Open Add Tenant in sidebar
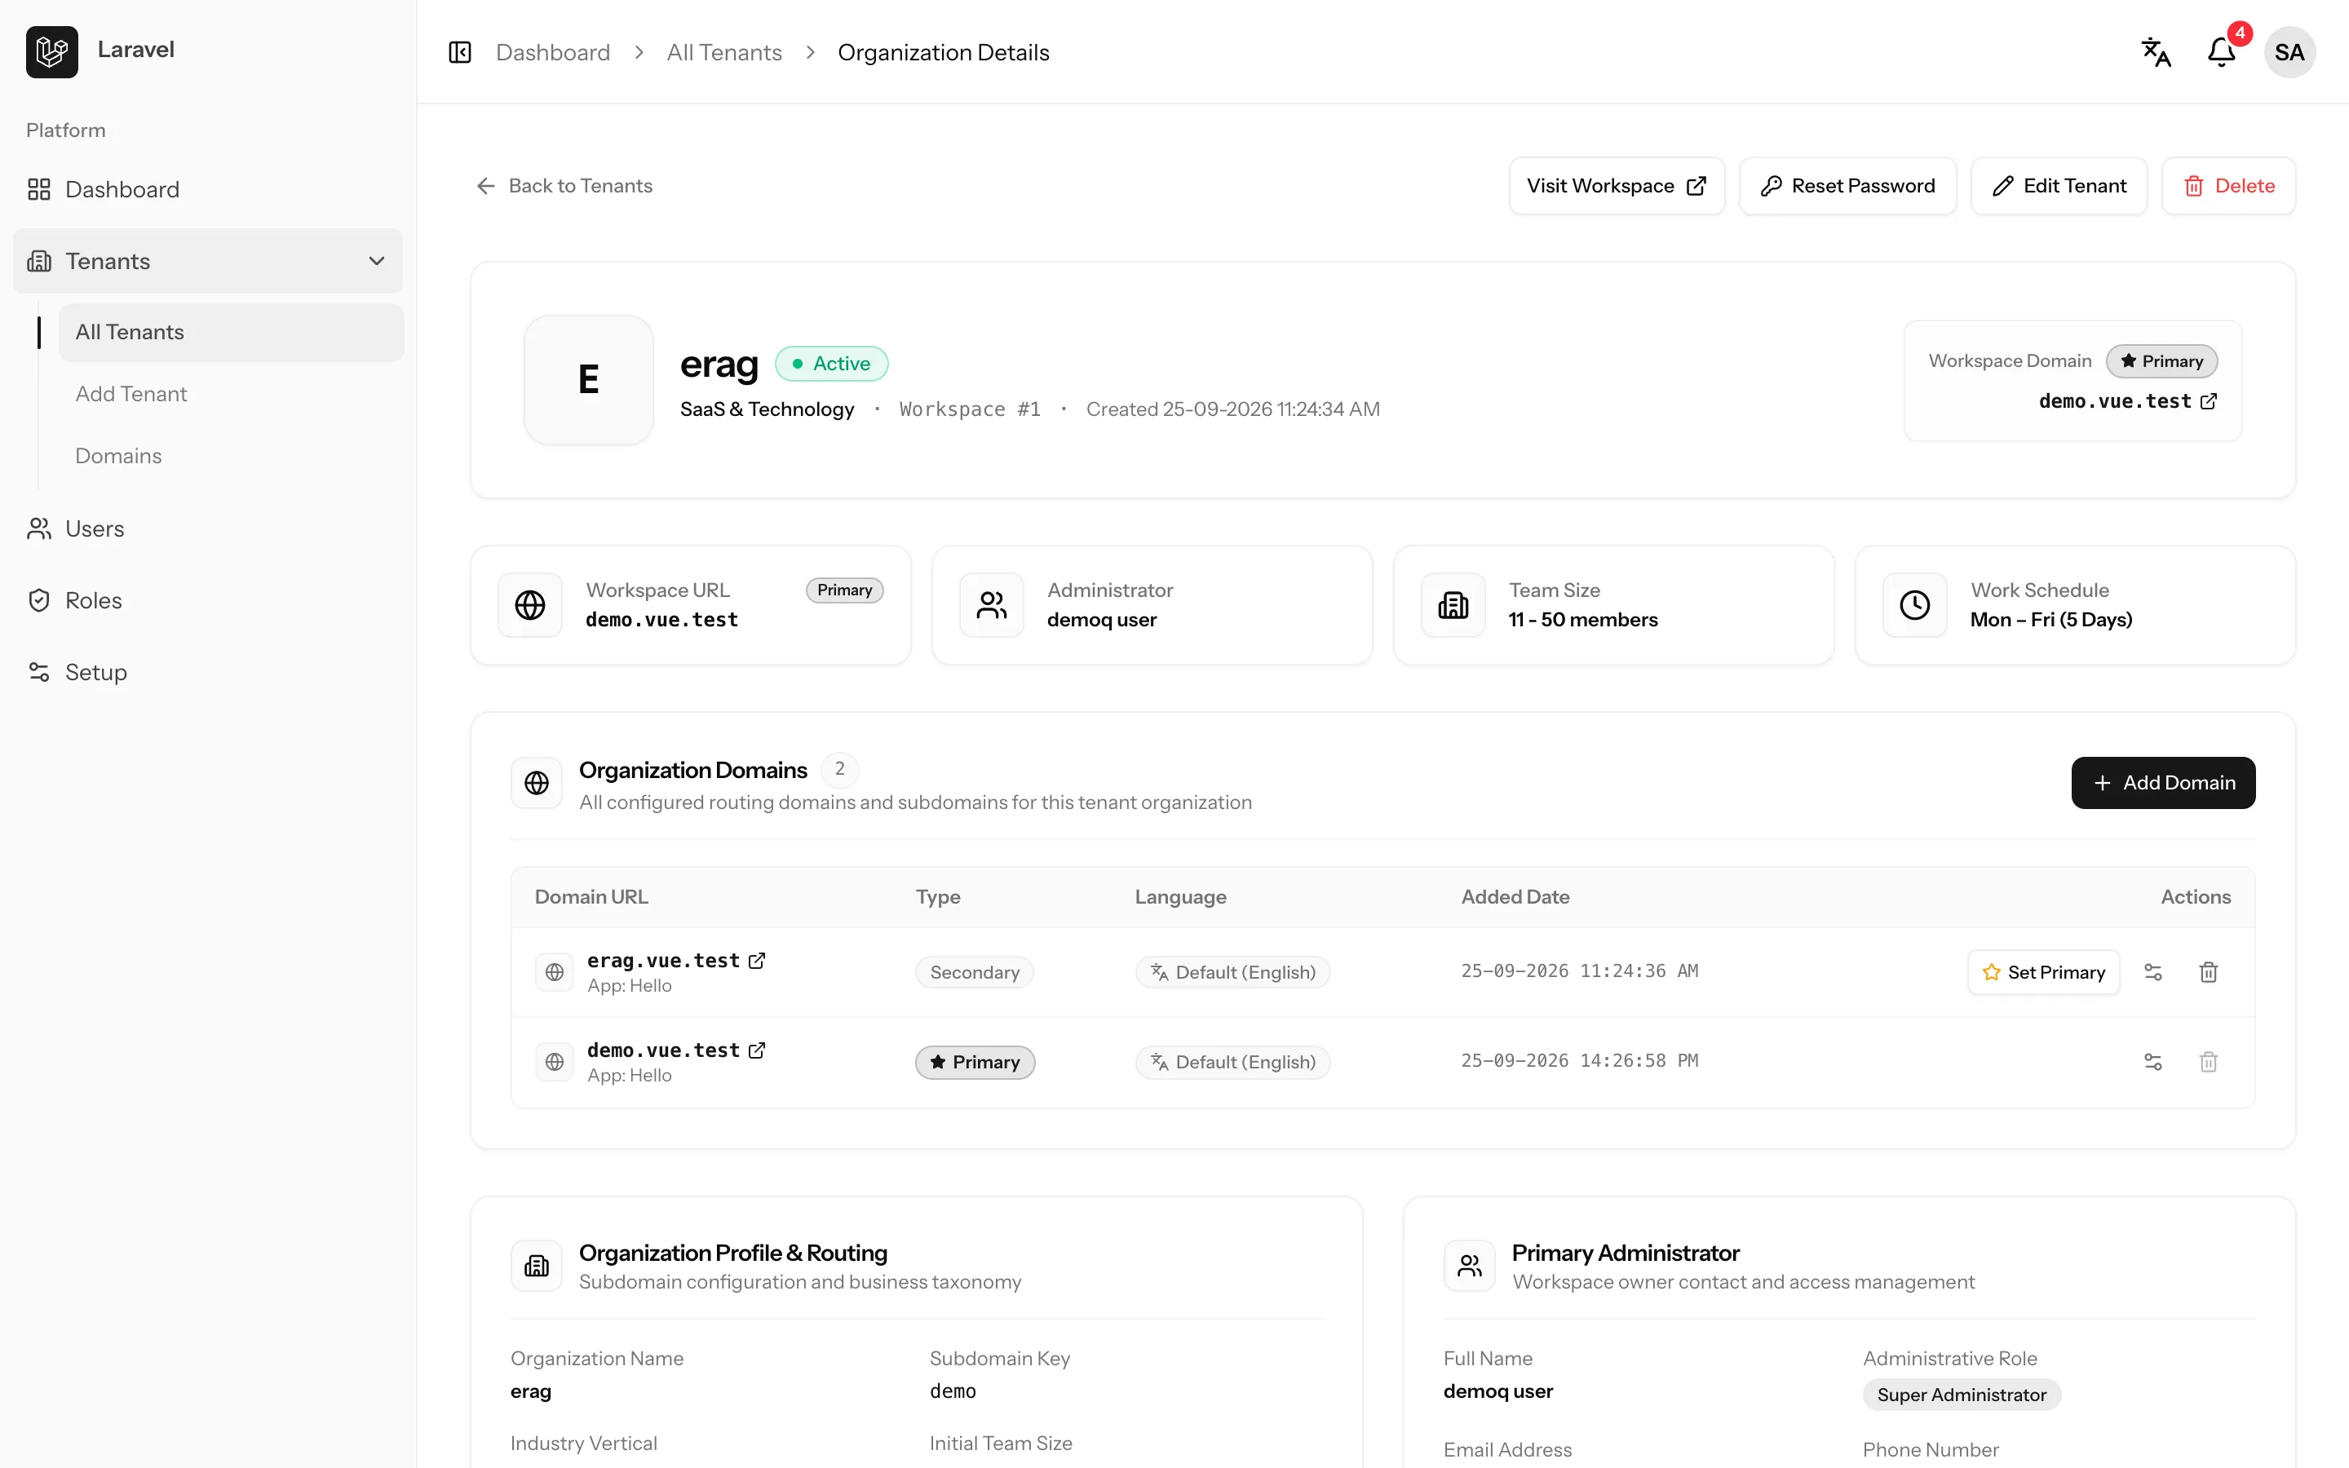This screenshot has width=2349, height=1468. [231, 394]
